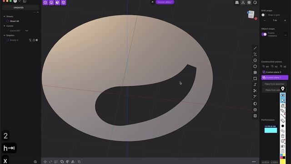The height and width of the screenshot is (164, 291).
Task: Increase grid size with plus button
Action: (x=285, y=20)
